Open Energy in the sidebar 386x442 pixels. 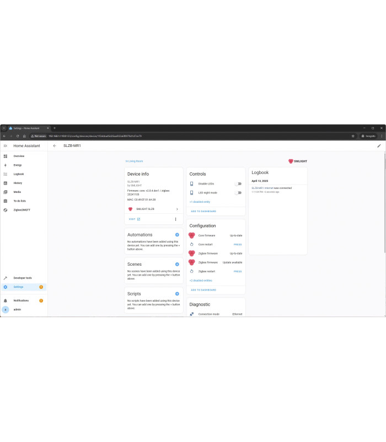[x=18, y=165]
